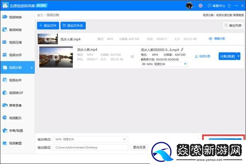Click the app logo in title bar
Screen dimensions: 246x164
point(5,5)
